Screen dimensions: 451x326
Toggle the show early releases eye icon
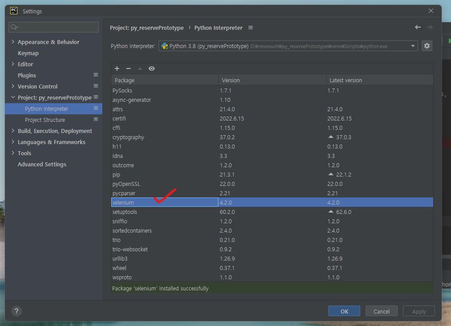(152, 68)
